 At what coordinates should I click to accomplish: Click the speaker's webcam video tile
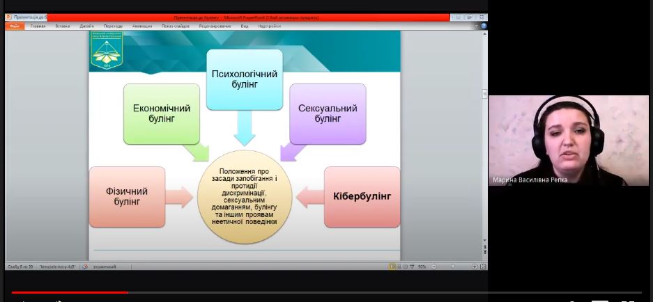click(x=569, y=141)
